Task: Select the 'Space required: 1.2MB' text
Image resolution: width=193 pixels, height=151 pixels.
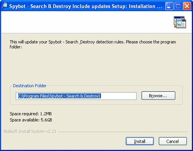Action: (x=31, y=114)
